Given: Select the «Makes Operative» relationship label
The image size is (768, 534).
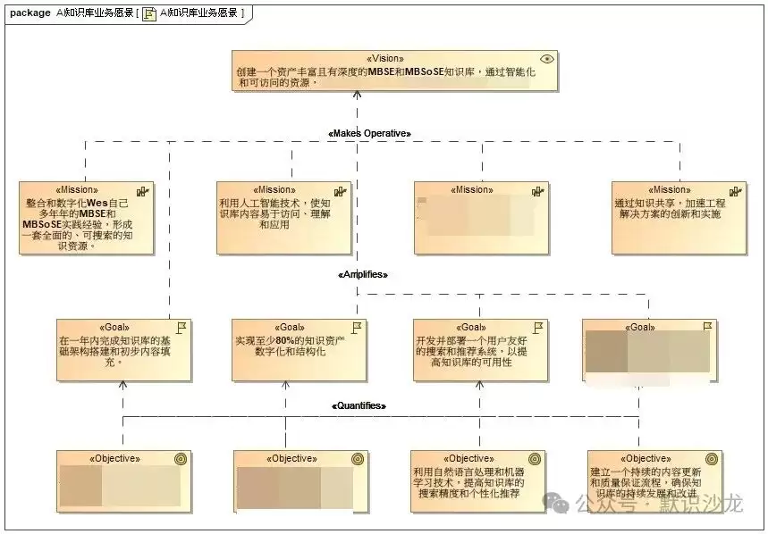Looking at the screenshot, I should click(369, 134).
